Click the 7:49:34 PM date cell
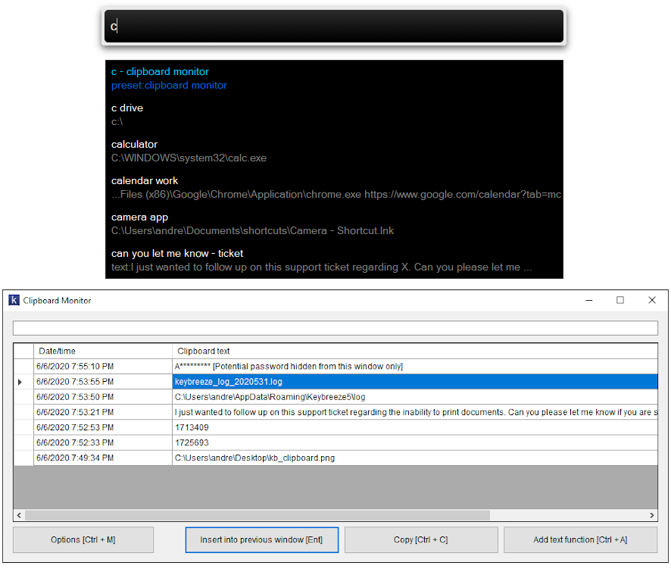 coord(103,458)
